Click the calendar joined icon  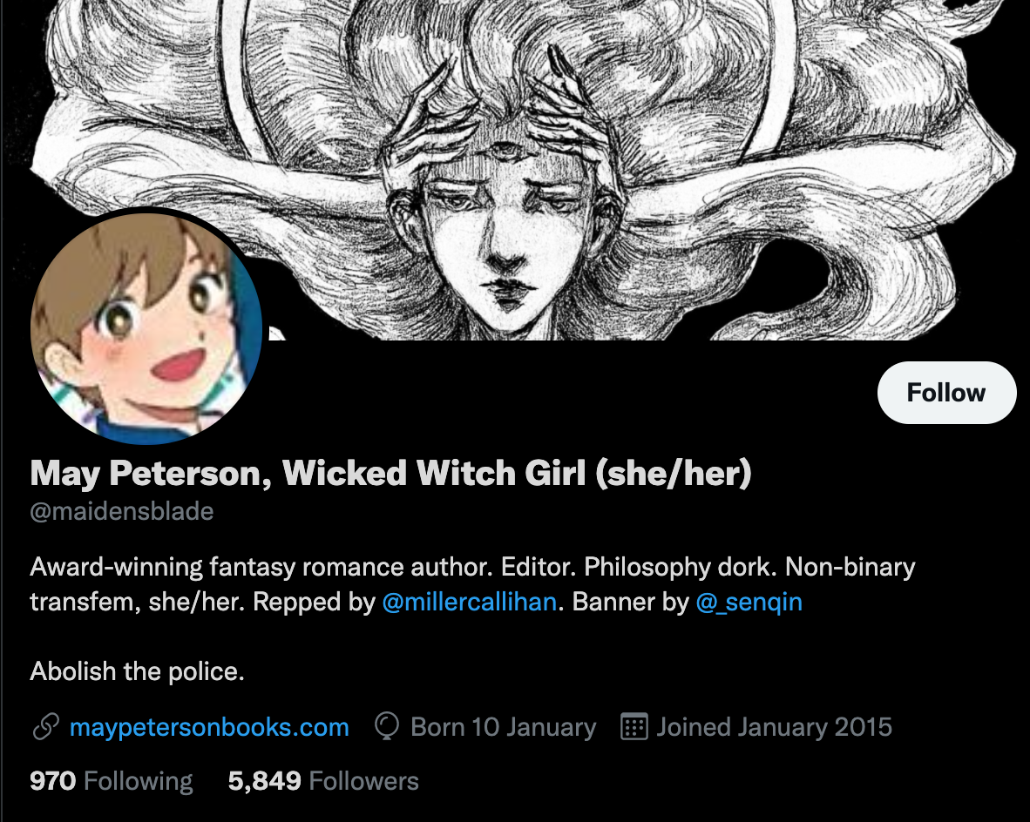pos(634,727)
